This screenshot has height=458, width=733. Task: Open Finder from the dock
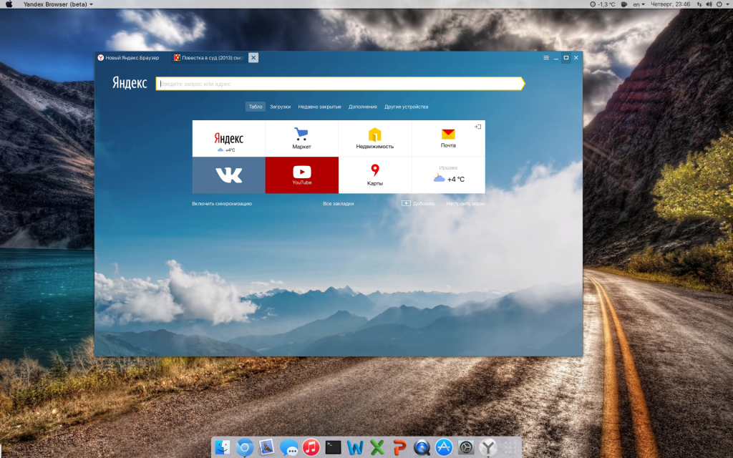point(222,447)
